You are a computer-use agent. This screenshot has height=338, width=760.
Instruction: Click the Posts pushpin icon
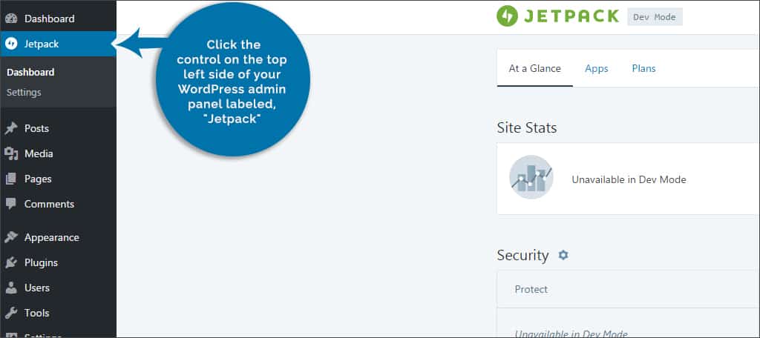point(11,128)
